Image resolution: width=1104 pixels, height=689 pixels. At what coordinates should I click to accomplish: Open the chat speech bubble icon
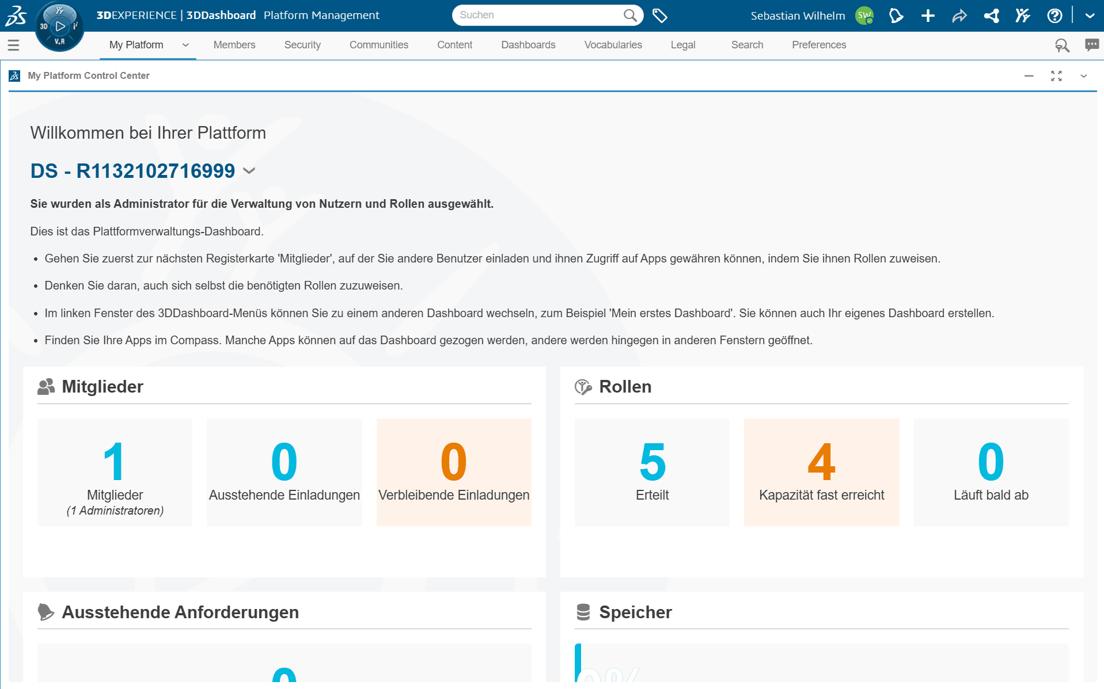pos(1092,45)
